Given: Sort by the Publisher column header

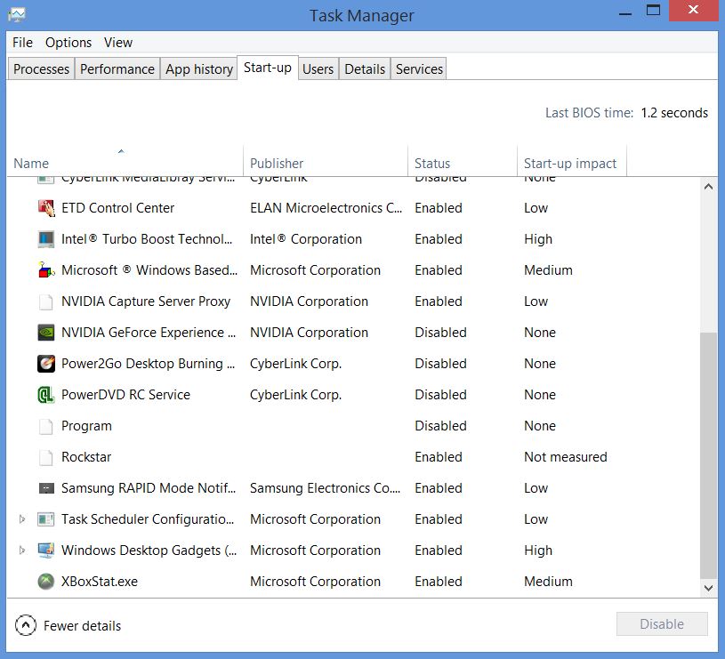Looking at the screenshot, I should (326, 161).
